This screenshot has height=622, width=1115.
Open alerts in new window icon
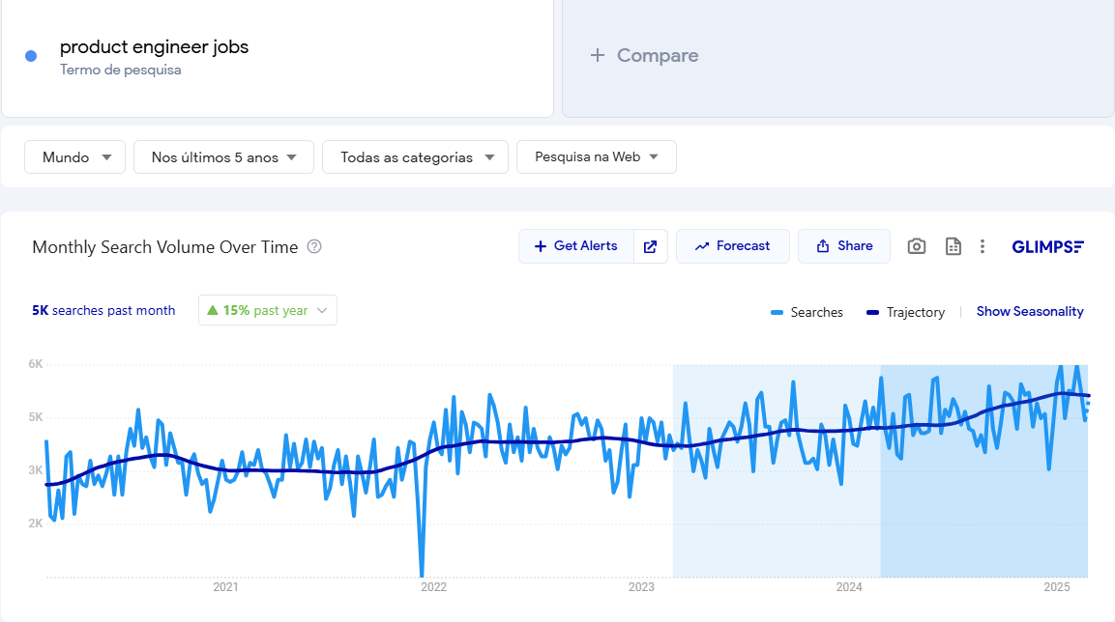pos(650,246)
